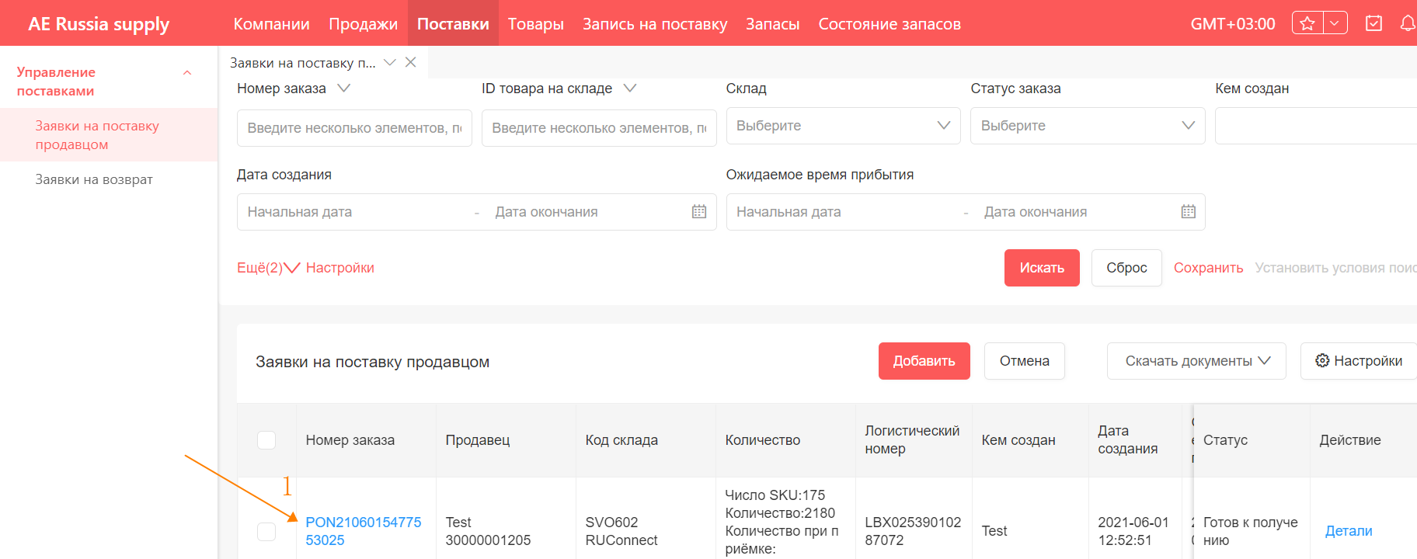Image resolution: width=1417 pixels, height=559 pixels.
Task: Click the 'Логистический номер' column header
Action: click(912, 440)
